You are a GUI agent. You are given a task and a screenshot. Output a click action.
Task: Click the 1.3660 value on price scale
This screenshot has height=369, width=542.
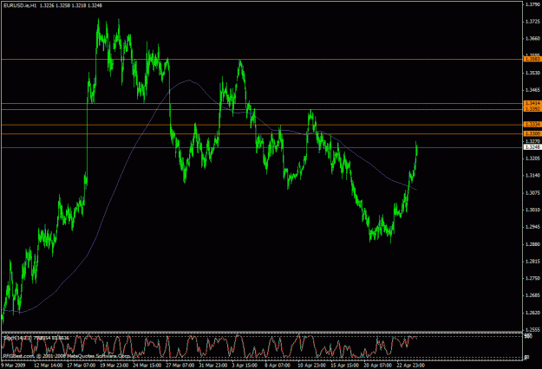click(x=532, y=39)
